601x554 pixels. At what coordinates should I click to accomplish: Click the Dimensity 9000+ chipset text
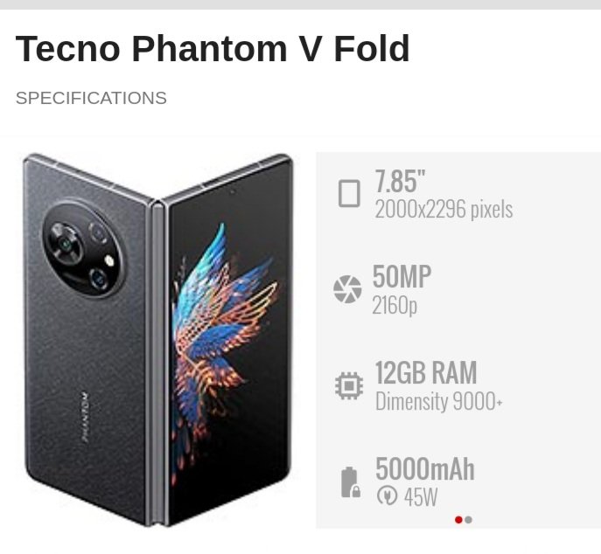[x=439, y=402]
